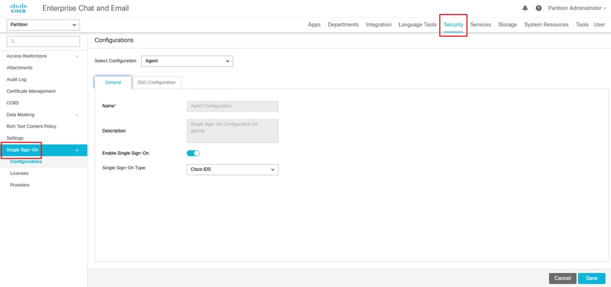
Task: Select Data Masking in the sidebar
Action: coord(20,115)
